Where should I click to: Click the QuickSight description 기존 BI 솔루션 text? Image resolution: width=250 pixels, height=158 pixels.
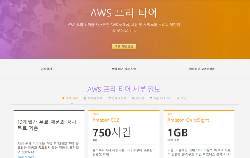click(199, 153)
